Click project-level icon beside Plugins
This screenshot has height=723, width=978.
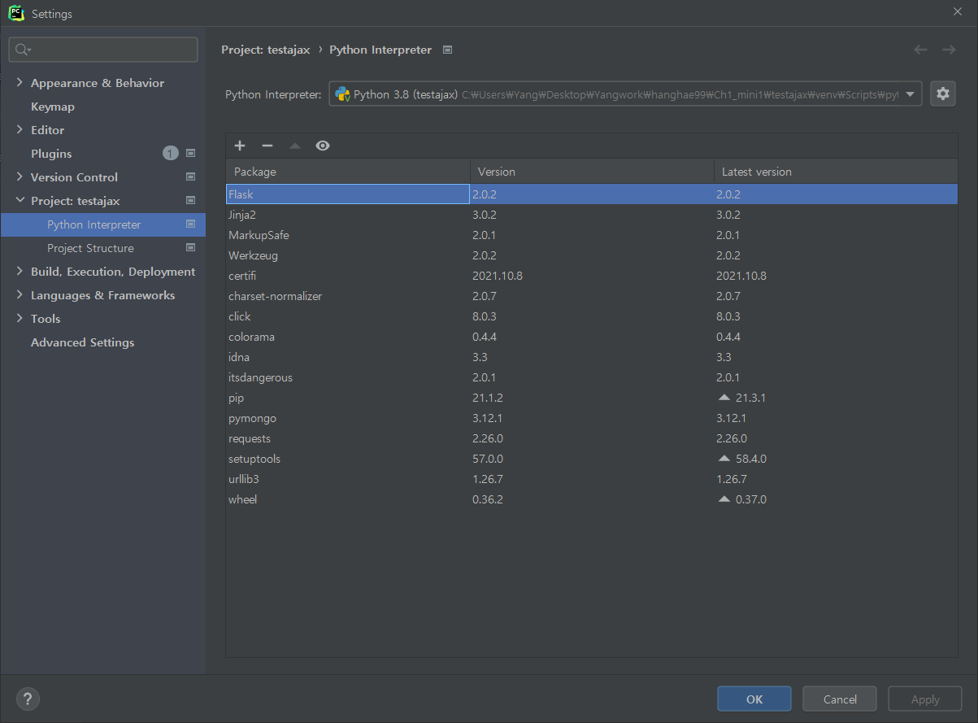point(191,153)
